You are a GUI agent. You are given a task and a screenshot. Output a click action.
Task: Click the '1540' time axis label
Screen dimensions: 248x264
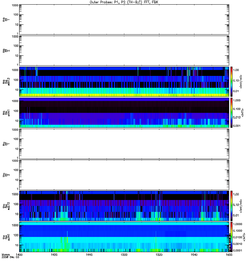point(194,255)
